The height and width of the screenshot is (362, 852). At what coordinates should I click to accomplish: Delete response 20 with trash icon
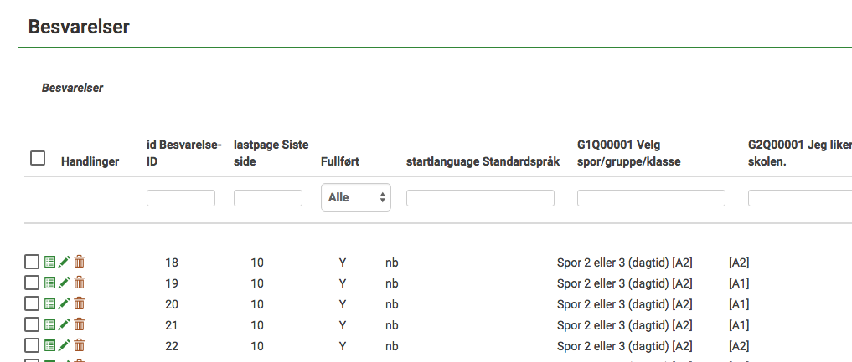[x=79, y=303]
